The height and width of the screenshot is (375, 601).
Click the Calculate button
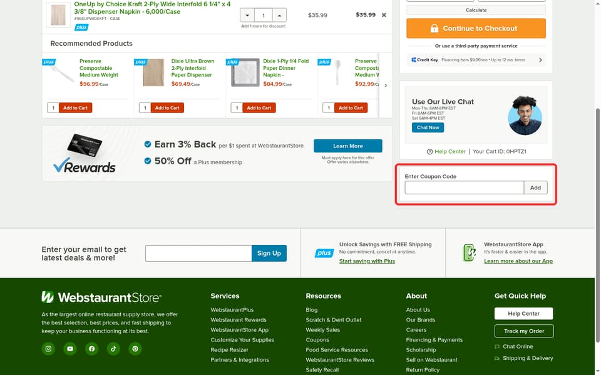click(x=476, y=10)
